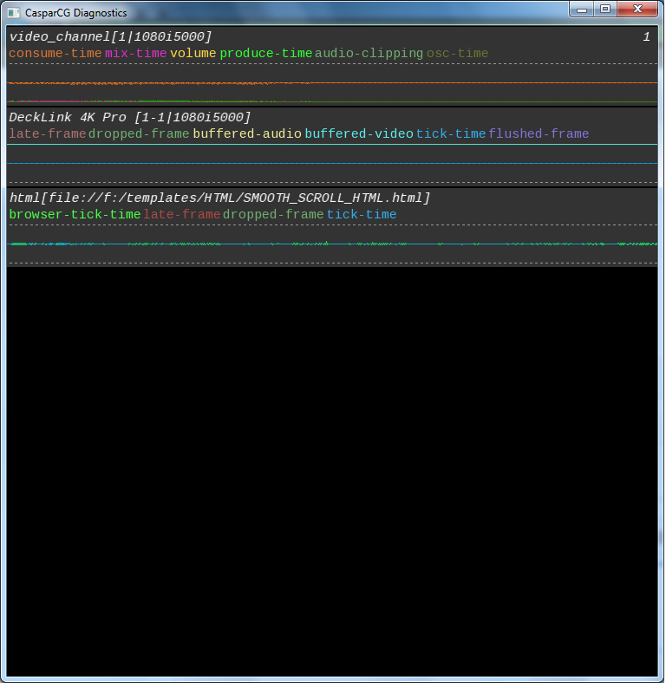This screenshot has height=683, width=666.
Task: Click the volume legend label
Action: click(x=193, y=53)
